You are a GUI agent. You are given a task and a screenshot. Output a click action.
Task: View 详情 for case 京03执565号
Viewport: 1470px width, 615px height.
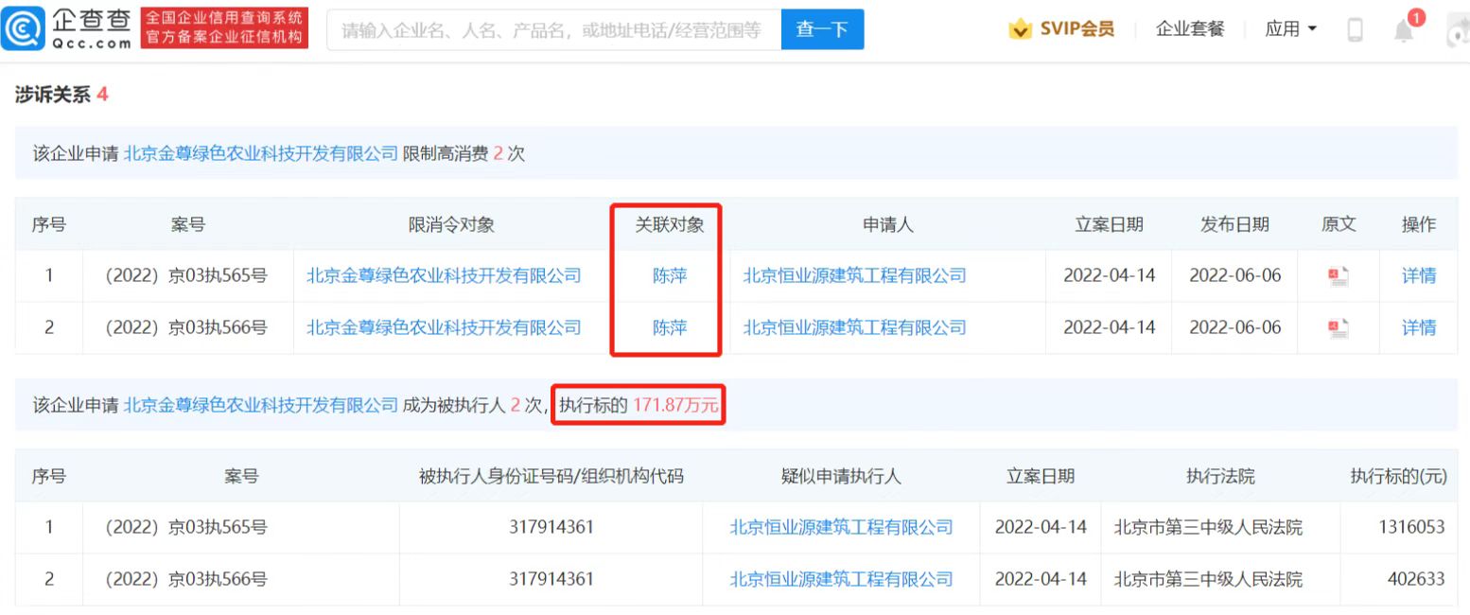1419,275
